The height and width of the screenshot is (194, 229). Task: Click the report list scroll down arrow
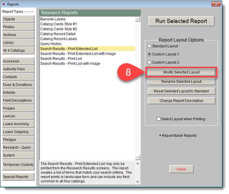click(138, 158)
